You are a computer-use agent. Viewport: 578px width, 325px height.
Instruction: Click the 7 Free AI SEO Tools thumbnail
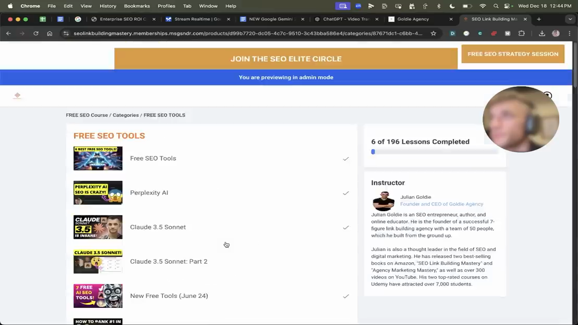click(98, 296)
